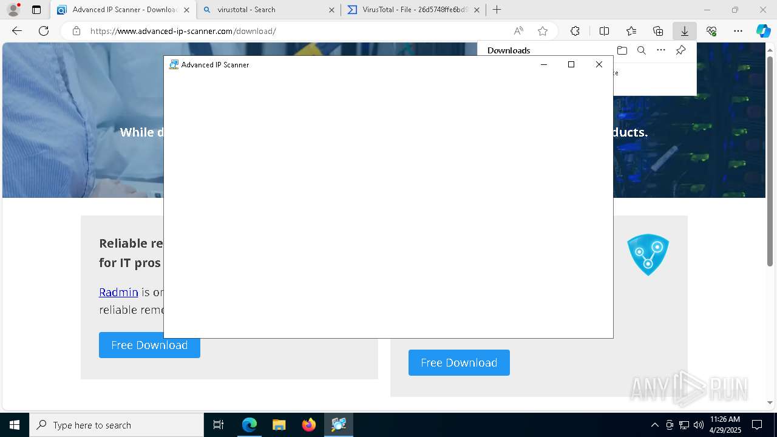Add page to favorites with the star icon

(543, 31)
